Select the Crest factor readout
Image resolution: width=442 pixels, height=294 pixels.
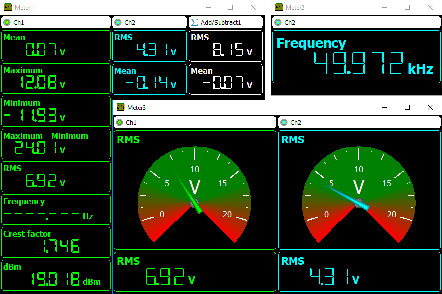pos(56,242)
